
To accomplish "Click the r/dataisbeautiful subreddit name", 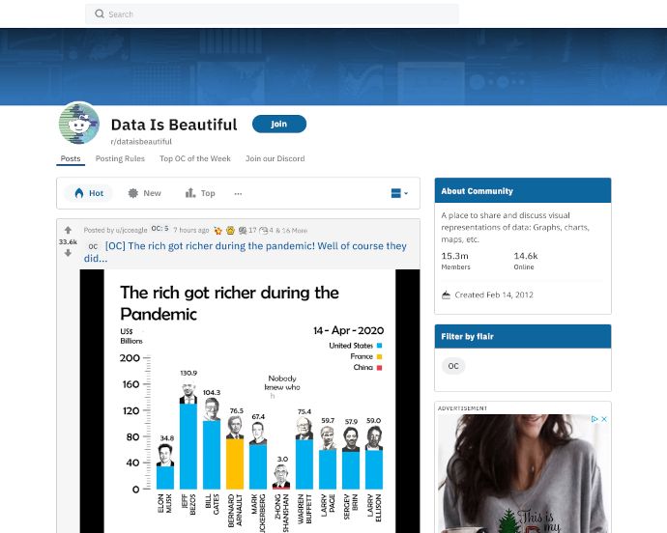I will pos(141,142).
